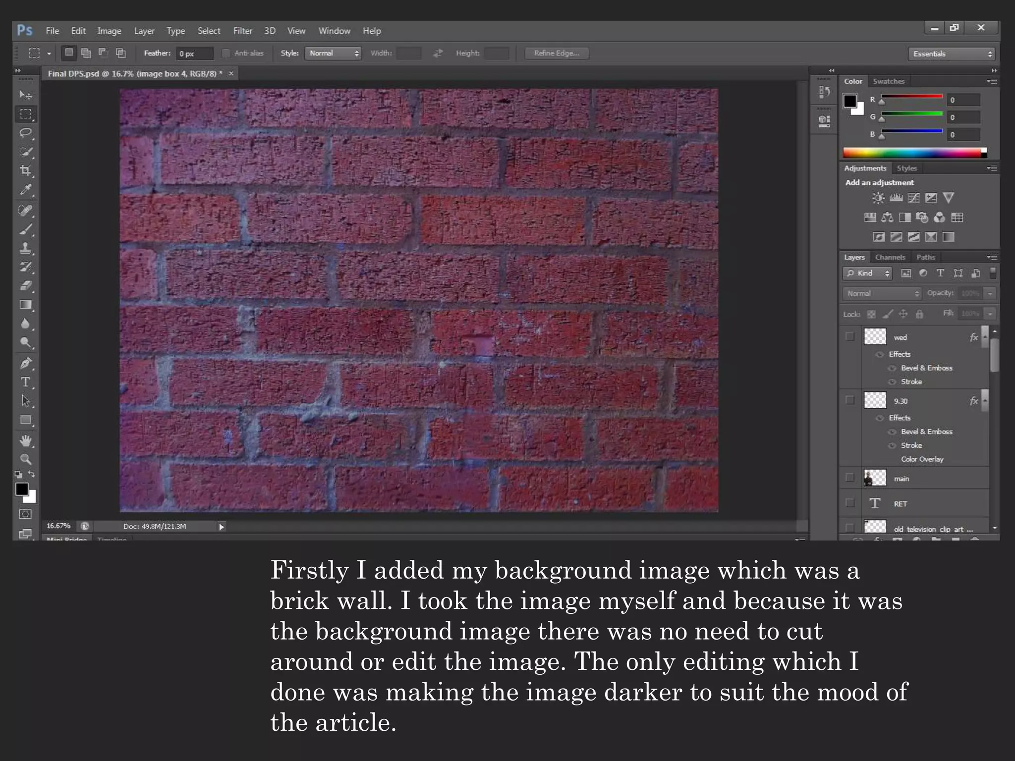Image resolution: width=1015 pixels, height=761 pixels.
Task: Select the Zoom tool
Action: pyautogui.click(x=25, y=459)
